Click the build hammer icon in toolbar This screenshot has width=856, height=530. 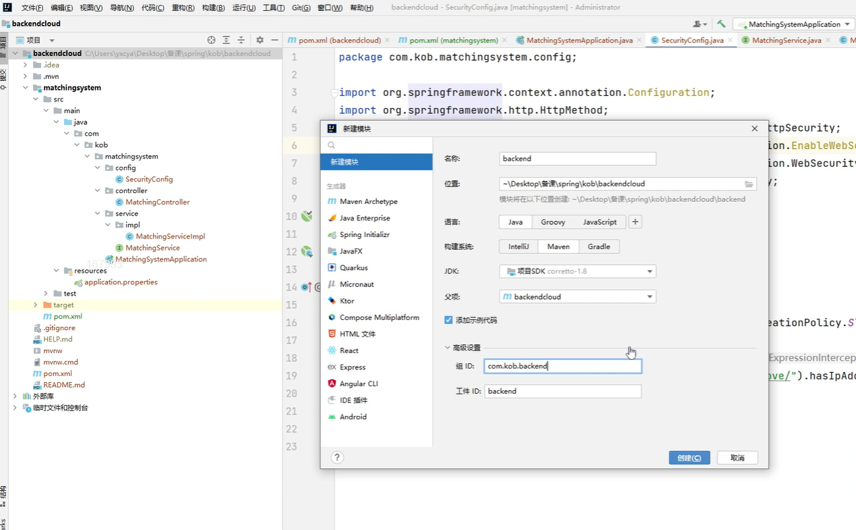pyautogui.click(x=721, y=24)
